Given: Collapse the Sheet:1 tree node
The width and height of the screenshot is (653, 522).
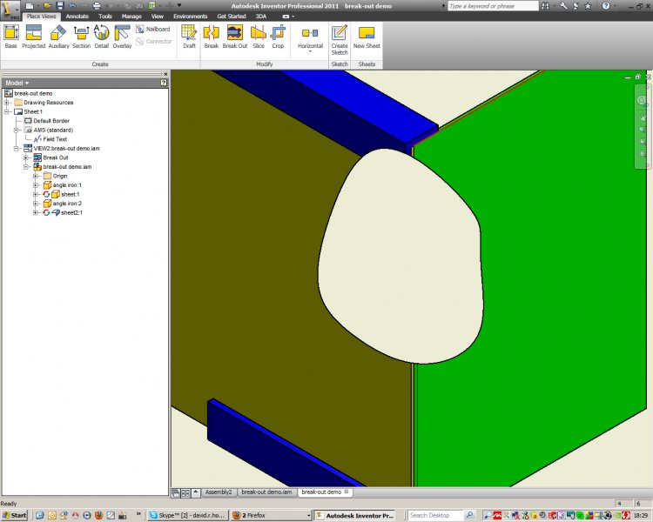Looking at the screenshot, I should (7, 111).
